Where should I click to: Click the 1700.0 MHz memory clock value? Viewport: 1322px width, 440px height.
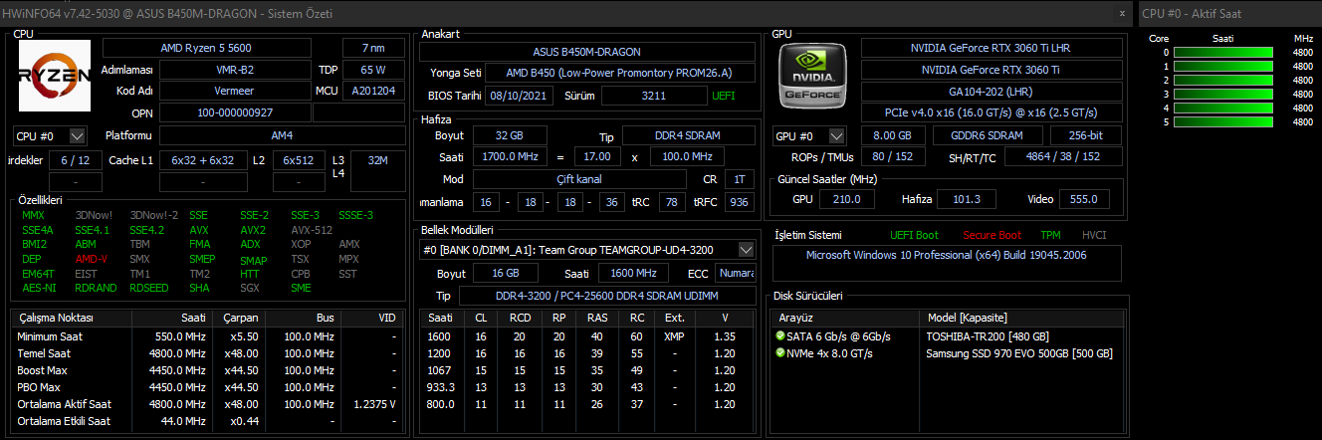[x=508, y=157]
